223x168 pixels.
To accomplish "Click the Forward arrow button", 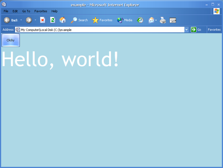I will coord(29,20).
